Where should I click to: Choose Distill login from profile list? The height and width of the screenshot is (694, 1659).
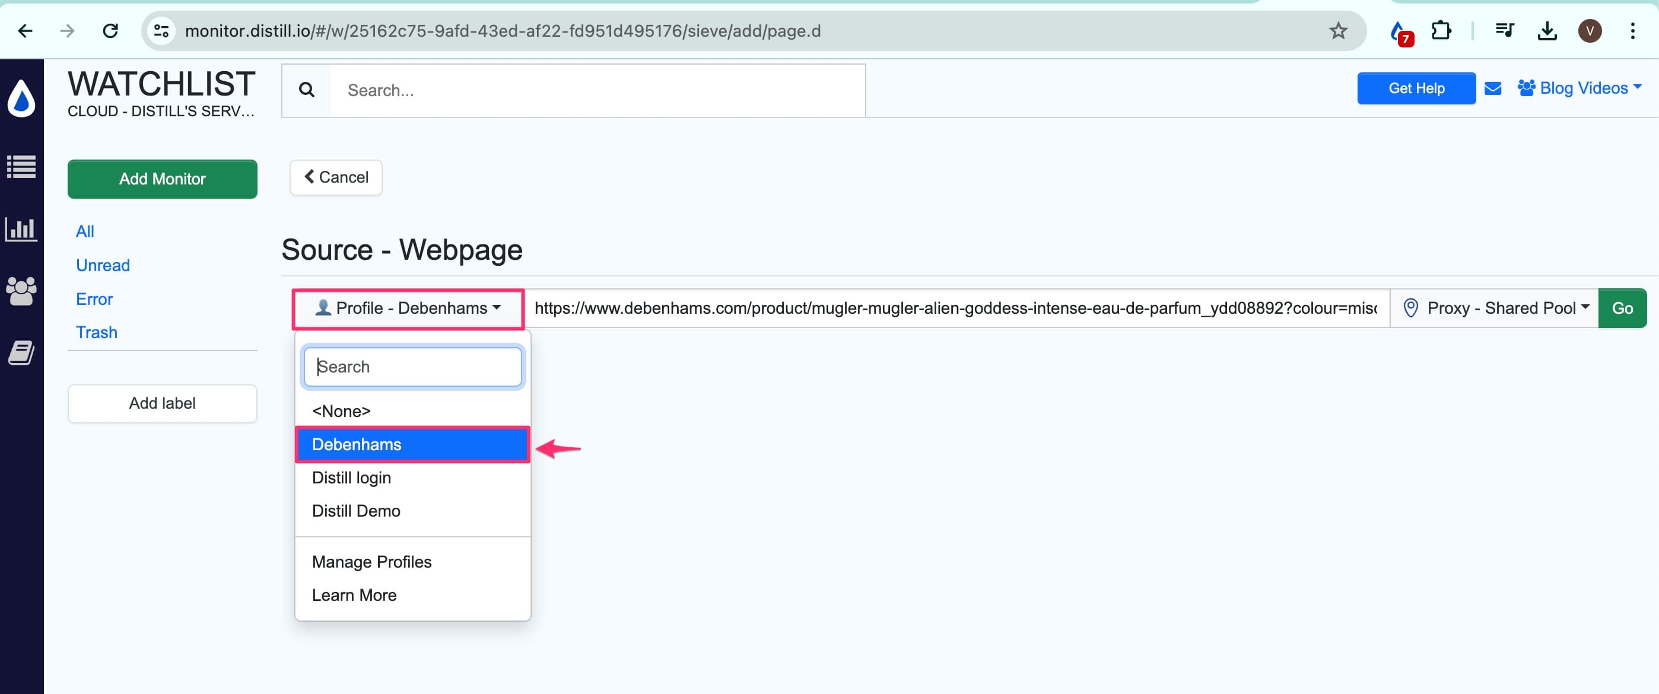[352, 477]
